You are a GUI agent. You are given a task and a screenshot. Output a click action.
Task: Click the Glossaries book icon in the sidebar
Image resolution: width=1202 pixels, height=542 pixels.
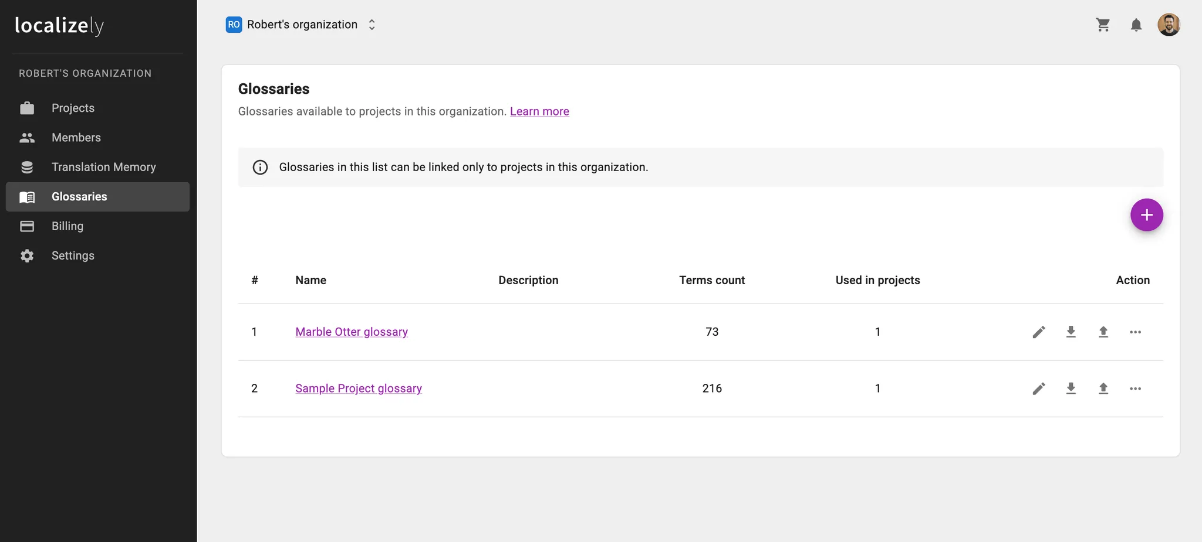pyautogui.click(x=27, y=197)
